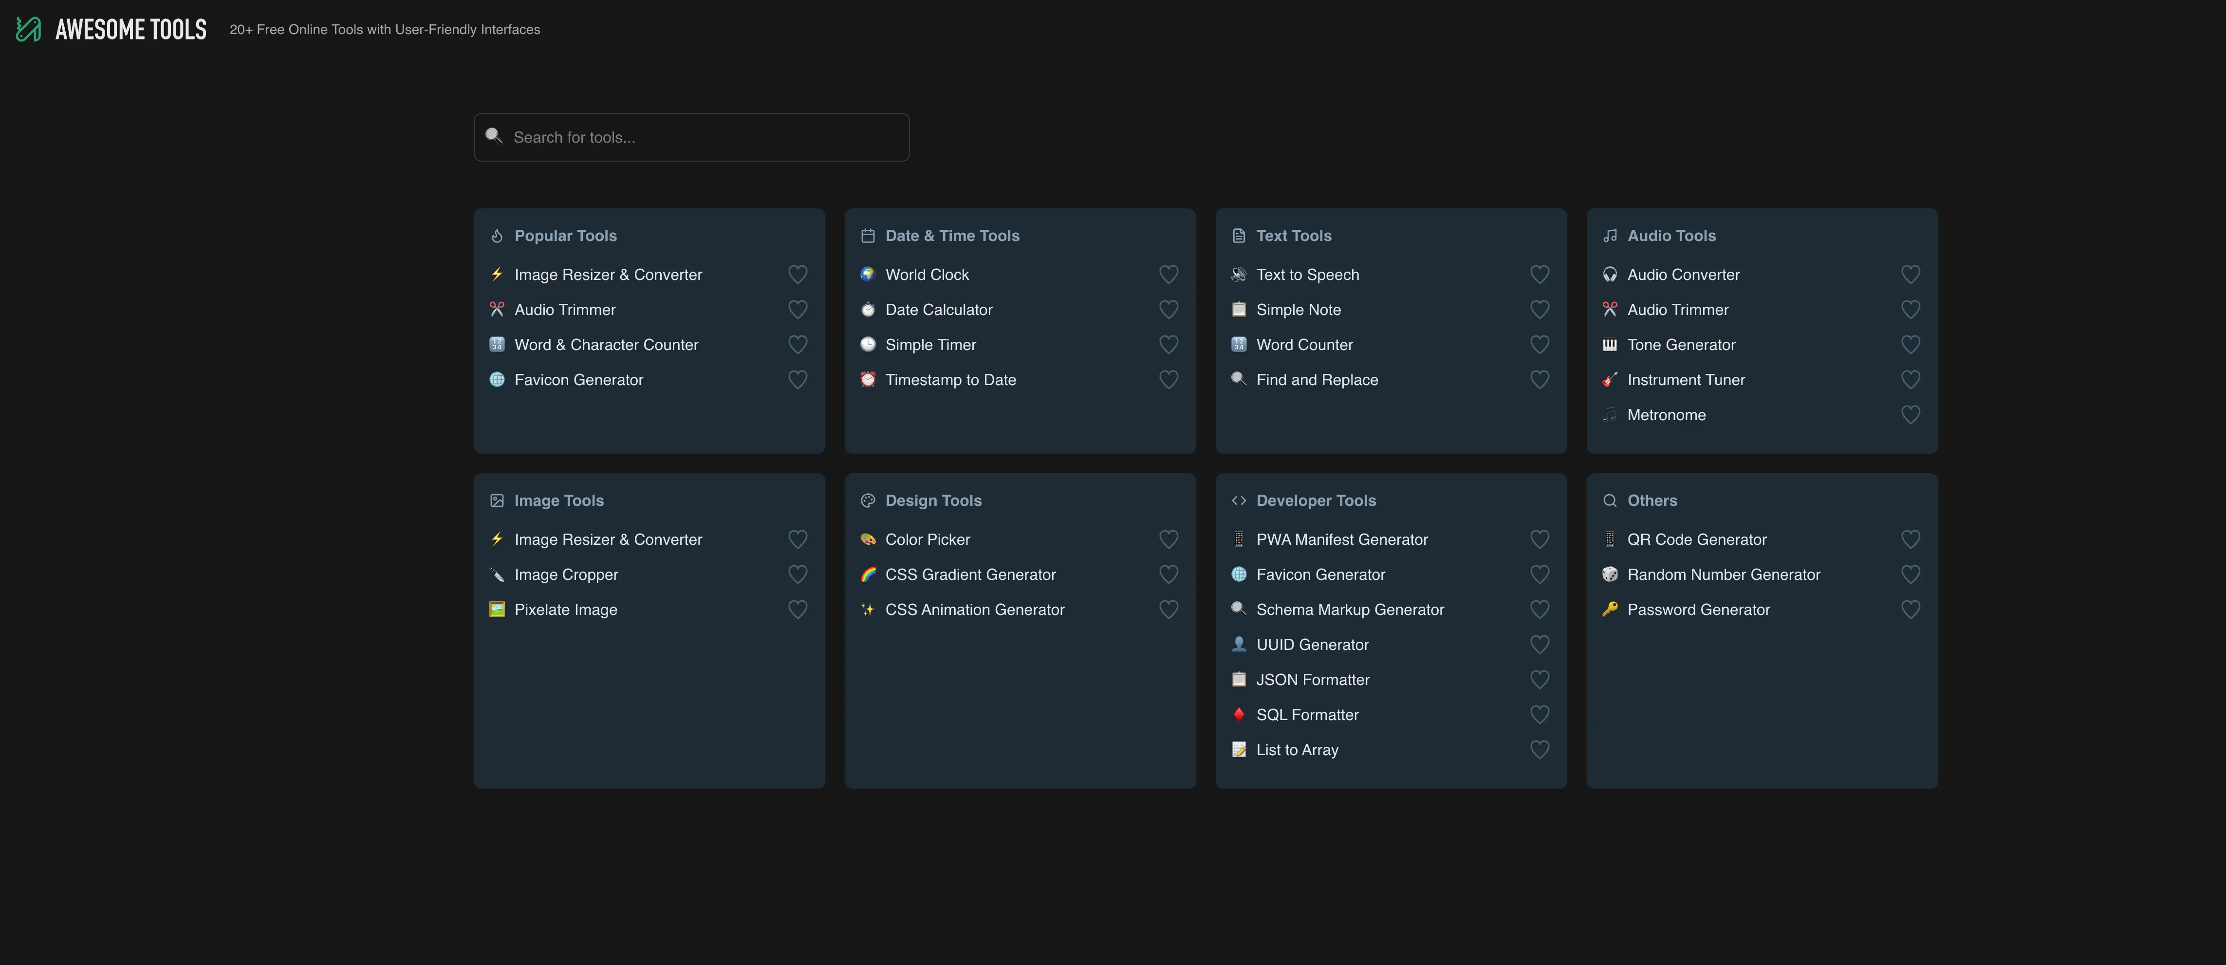The image size is (2226, 965).
Task: Click the palette icon beside Color Picker
Action: pos(868,539)
